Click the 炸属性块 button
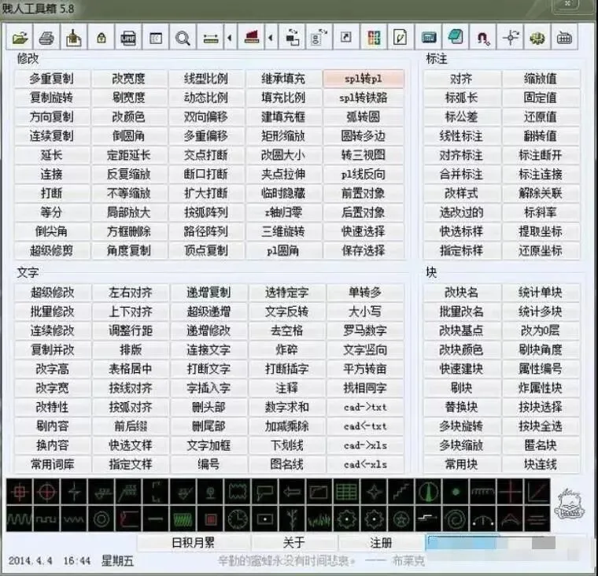 tap(541, 388)
